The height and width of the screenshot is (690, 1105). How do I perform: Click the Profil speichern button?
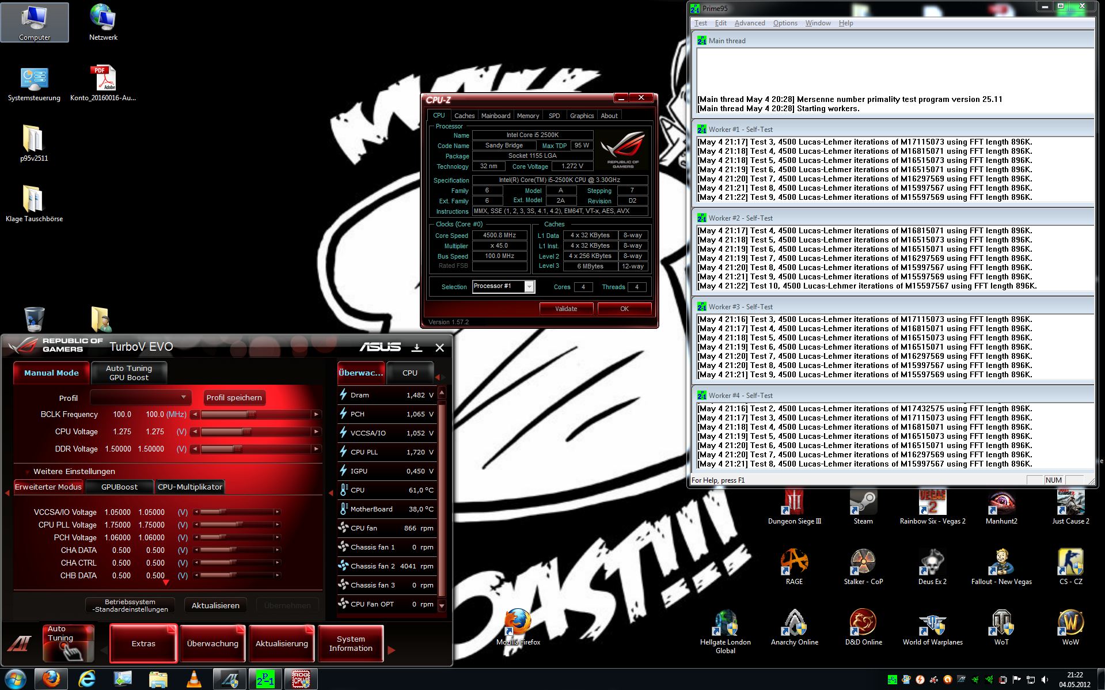(x=234, y=397)
